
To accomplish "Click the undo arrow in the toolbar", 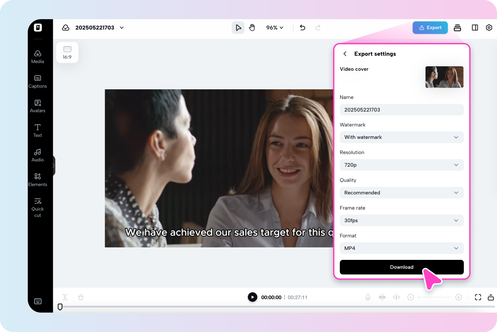I will click(302, 27).
